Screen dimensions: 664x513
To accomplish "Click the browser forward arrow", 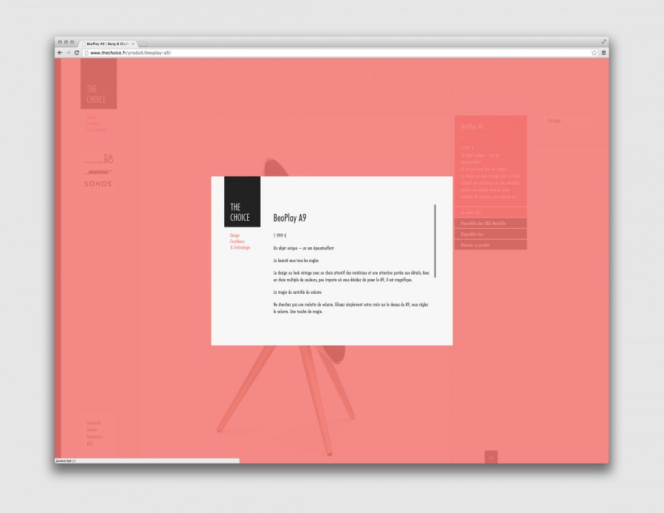I will click(x=68, y=52).
